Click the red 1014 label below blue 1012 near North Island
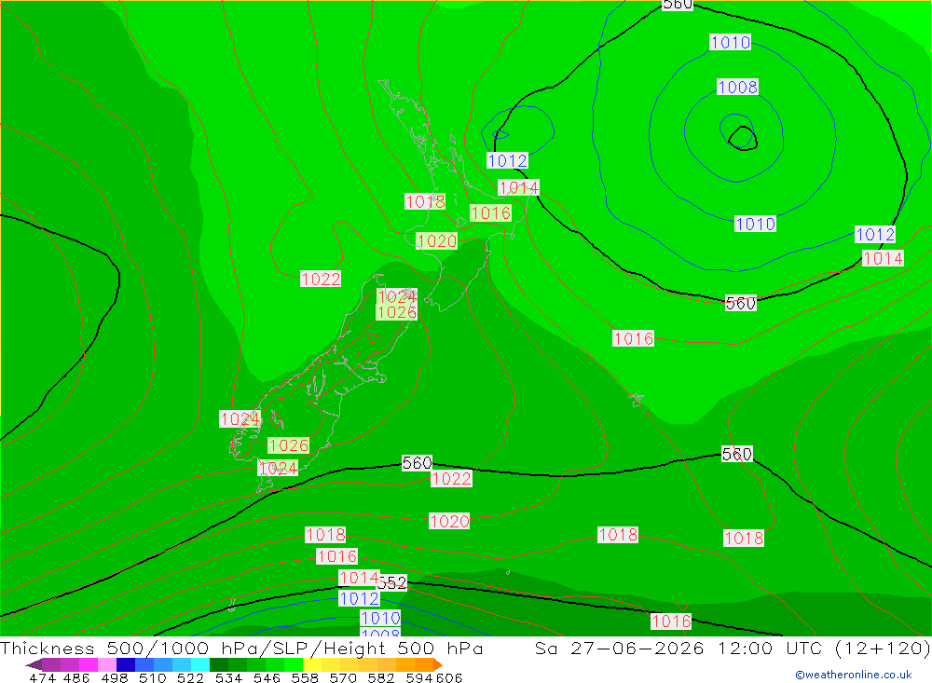The width and height of the screenshot is (932, 683). tap(518, 188)
